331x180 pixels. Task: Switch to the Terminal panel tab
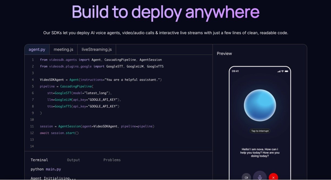39,160
